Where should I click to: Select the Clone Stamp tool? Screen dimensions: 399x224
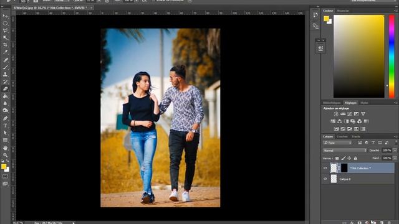(5, 75)
